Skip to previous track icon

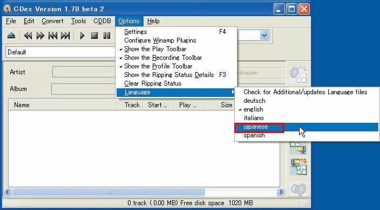[x=52, y=36]
